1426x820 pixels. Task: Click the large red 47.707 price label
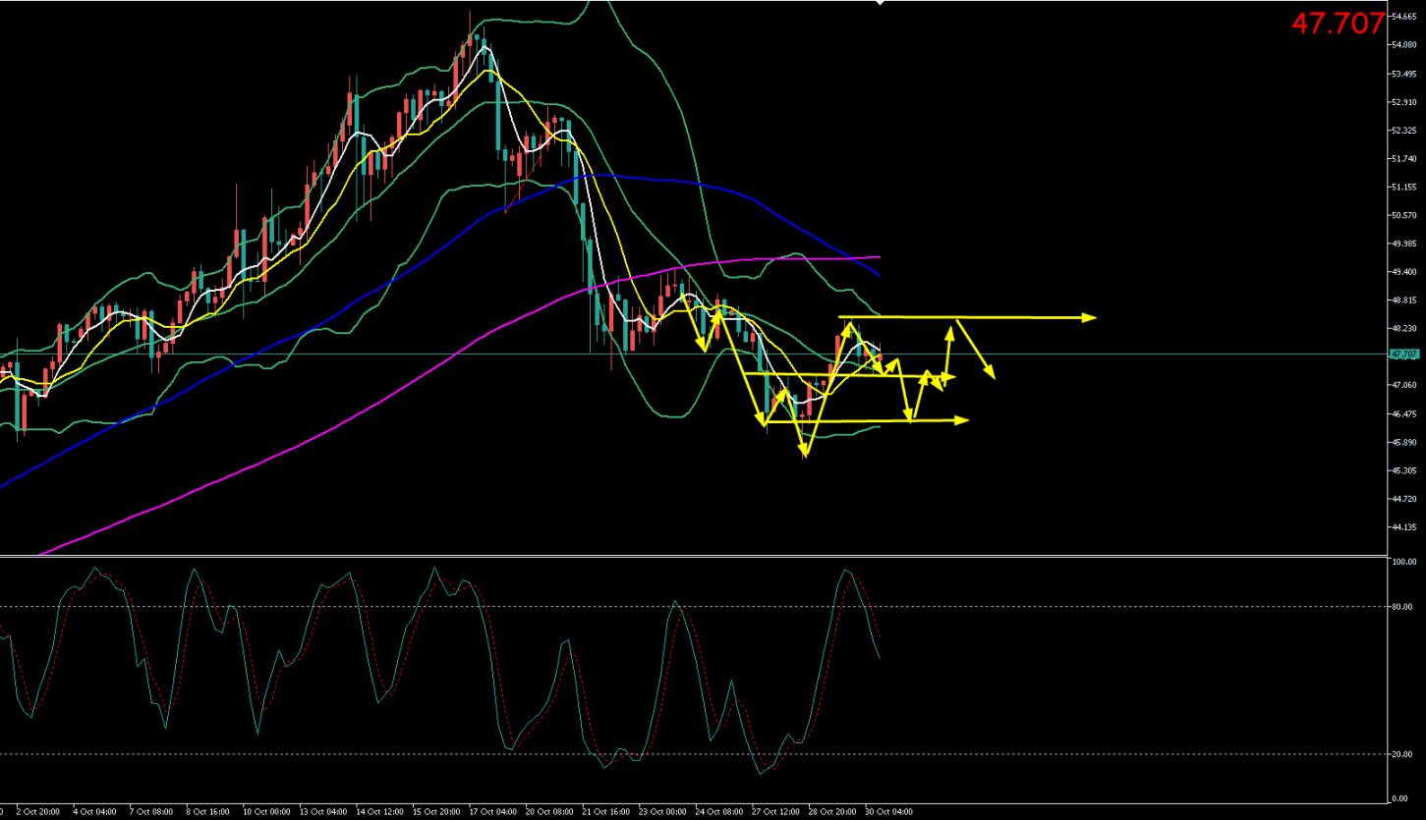1337,24
